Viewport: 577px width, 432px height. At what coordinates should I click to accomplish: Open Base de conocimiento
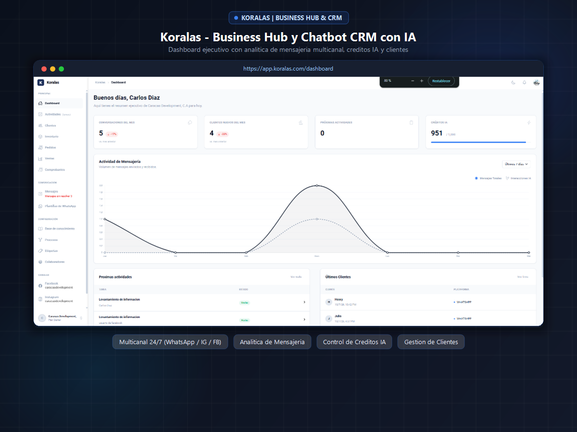60,228
